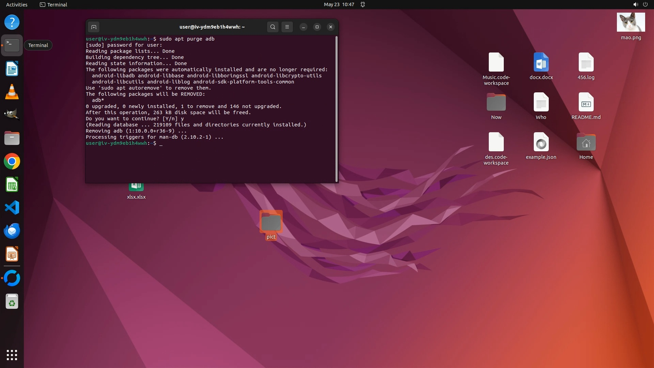
Task: Launch Visual Studio Code from dock
Action: coord(12,208)
